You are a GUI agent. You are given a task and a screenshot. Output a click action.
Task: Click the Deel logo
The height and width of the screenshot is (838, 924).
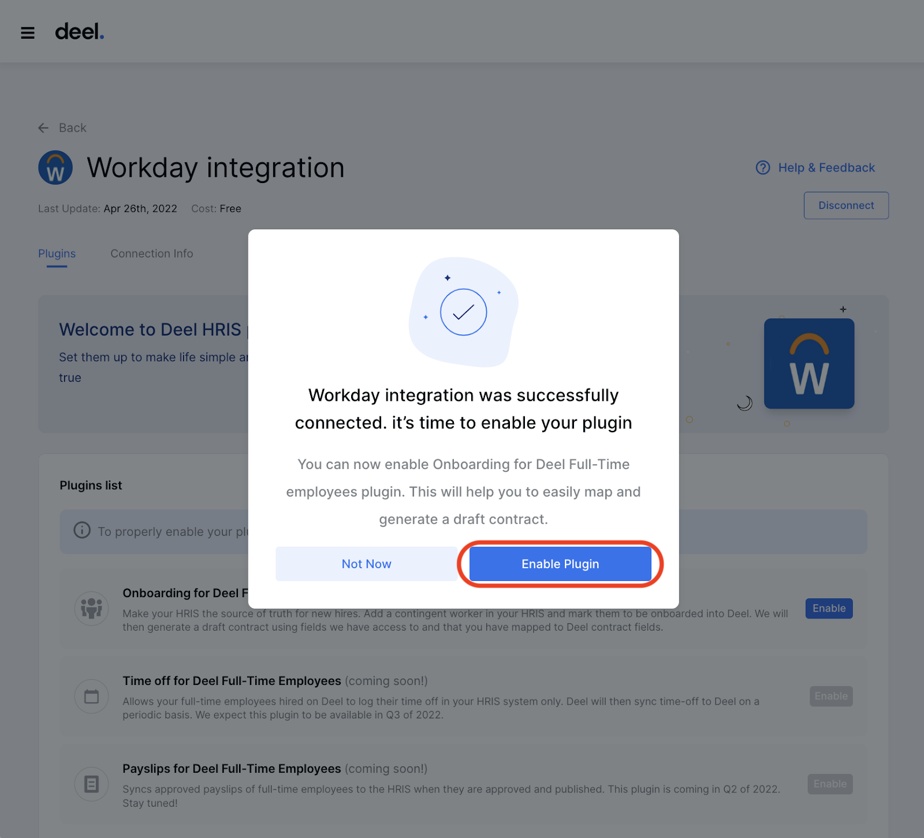tap(79, 32)
